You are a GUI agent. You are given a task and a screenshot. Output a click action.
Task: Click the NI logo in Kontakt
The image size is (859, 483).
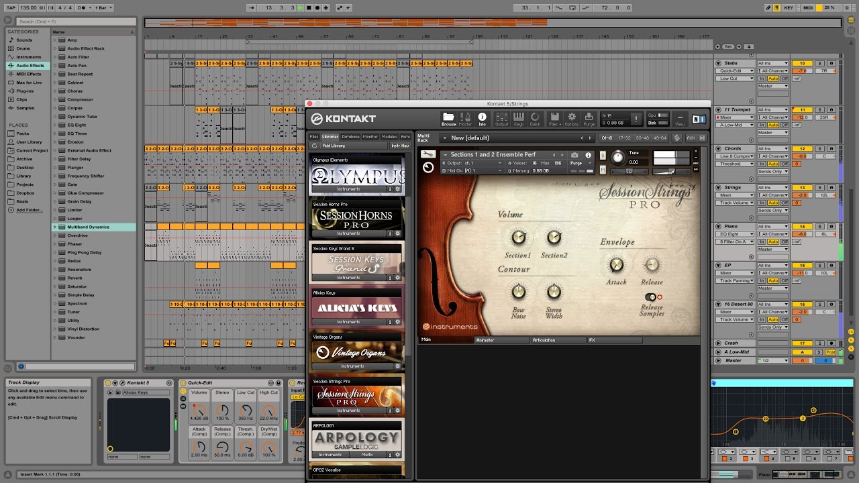699,119
